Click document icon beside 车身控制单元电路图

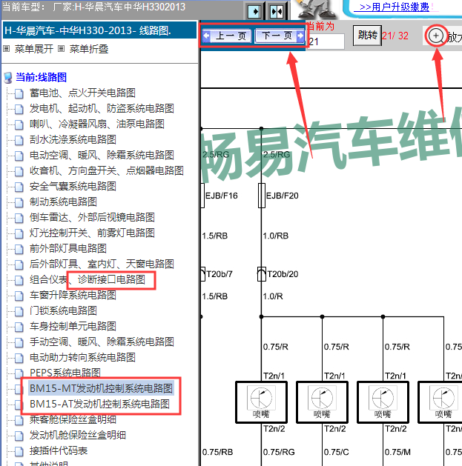click(19, 327)
